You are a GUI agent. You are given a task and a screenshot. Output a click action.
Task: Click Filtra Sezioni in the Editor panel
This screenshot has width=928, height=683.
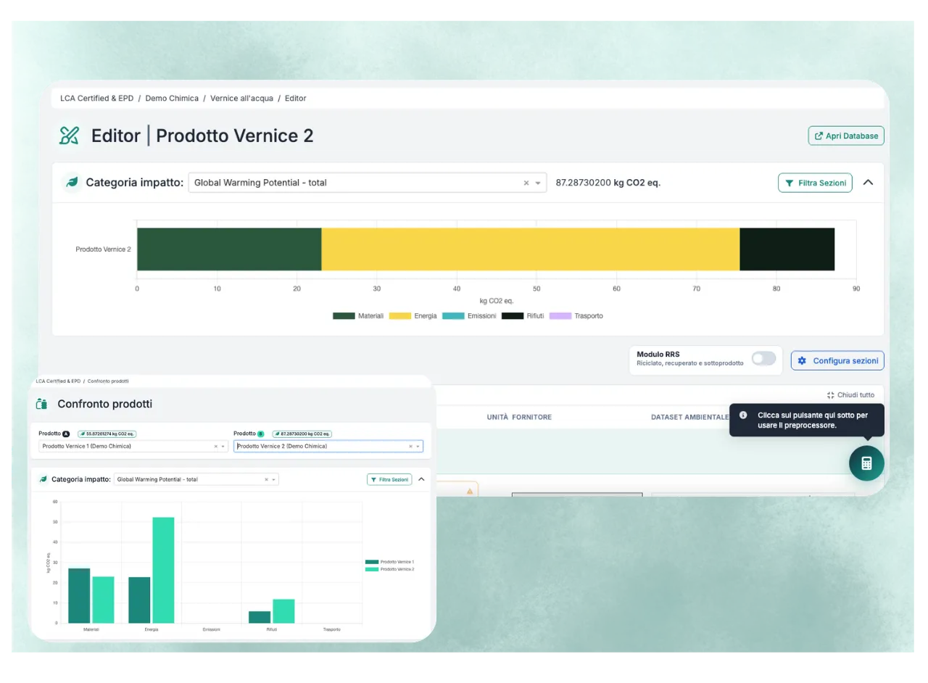[815, 183]
